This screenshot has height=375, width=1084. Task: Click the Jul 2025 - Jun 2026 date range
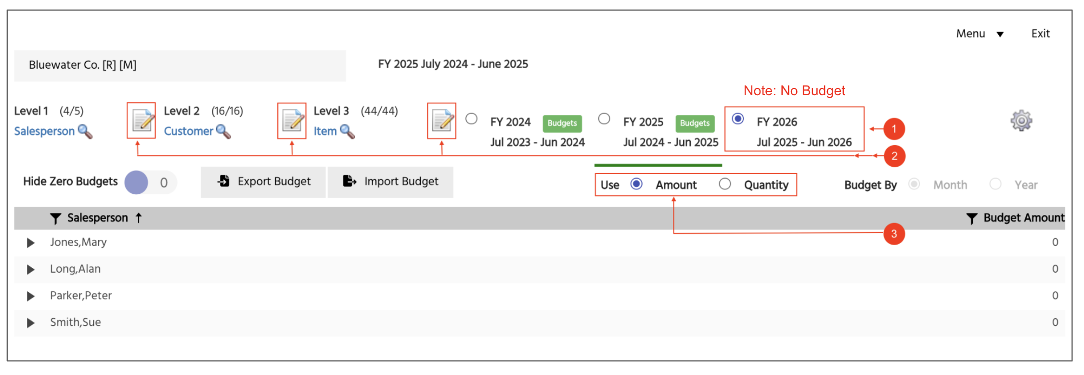tap(804, 142)
